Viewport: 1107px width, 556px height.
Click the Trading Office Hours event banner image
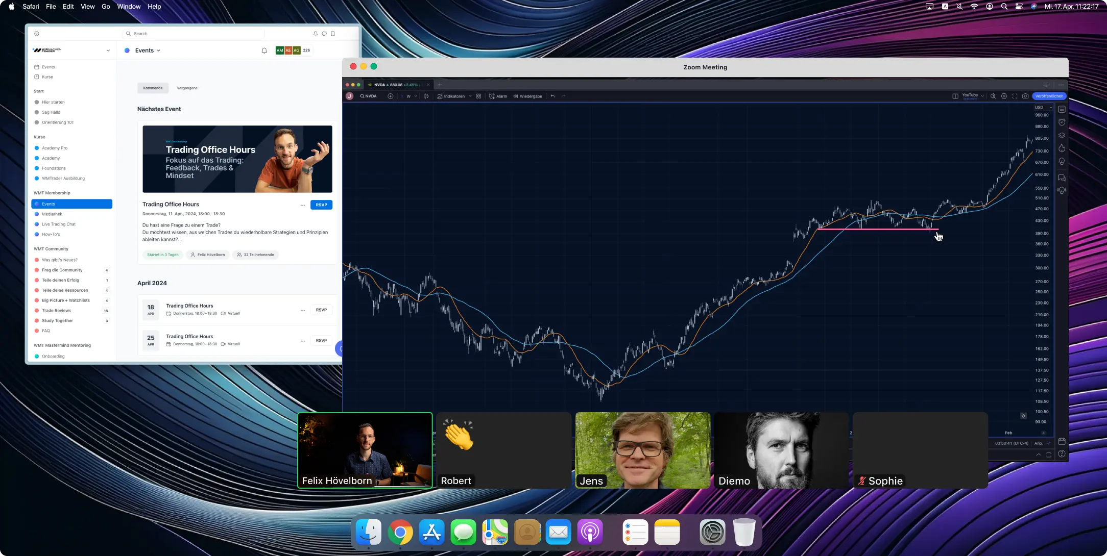237,159
